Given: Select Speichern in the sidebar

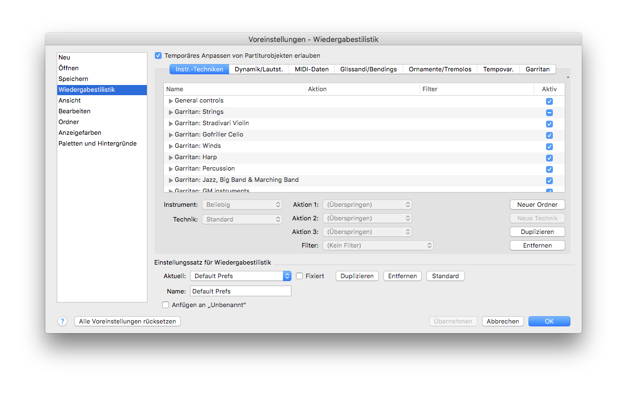Looking at the screenshot, I should pyautogui.click(x=102, y=79).
